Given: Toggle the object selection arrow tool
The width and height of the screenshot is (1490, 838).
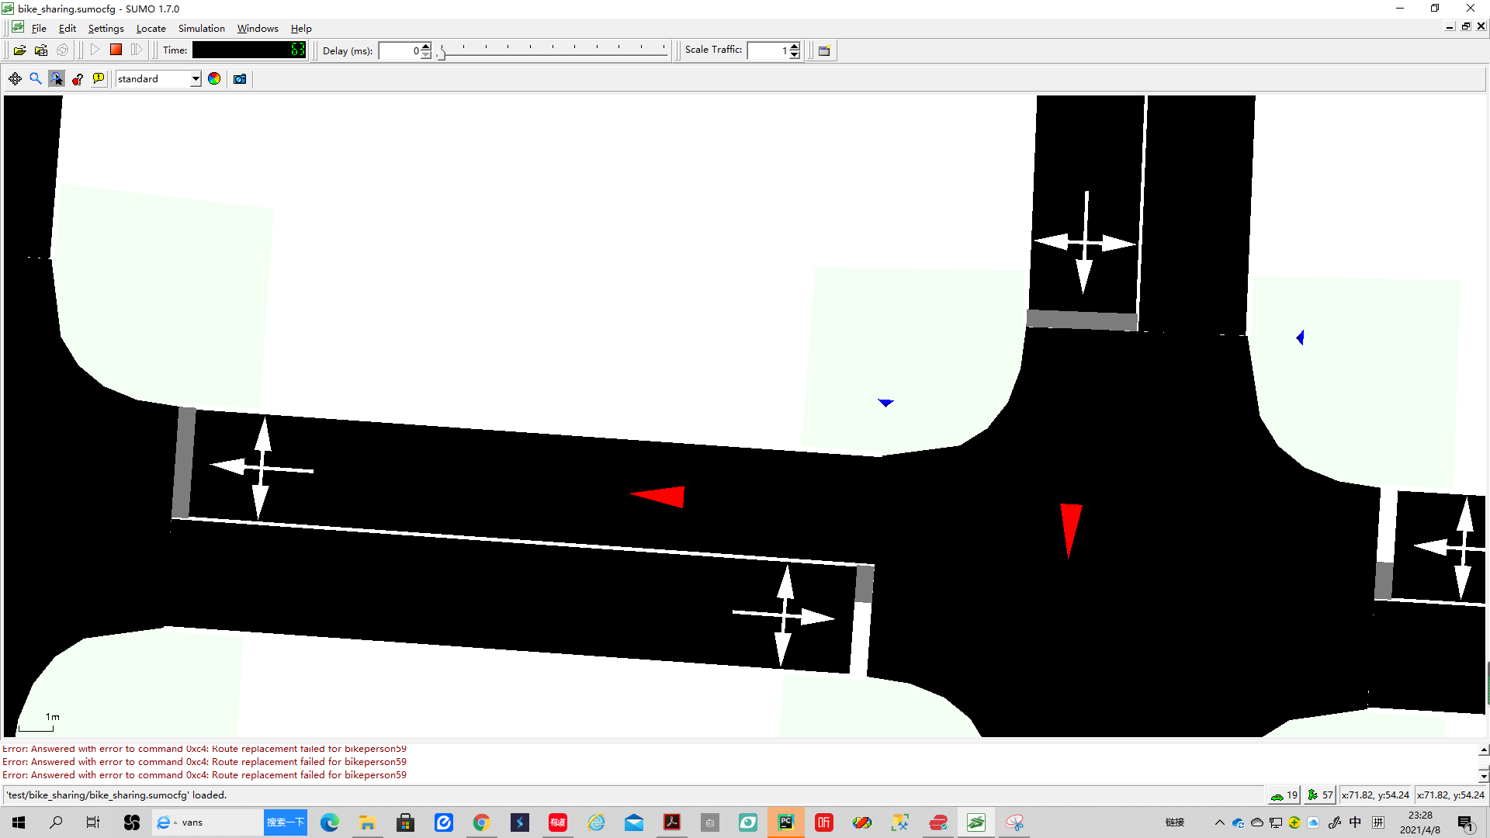Looking at the screenshot, I should coord(56,78).
